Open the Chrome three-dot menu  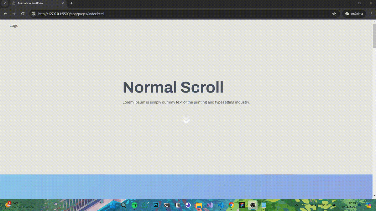371,14
